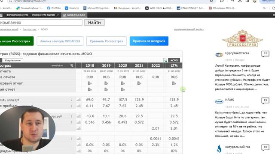Click help question mark in the 0.0041 row
Viewport: 275px width, 154px height.
[72, 139]
